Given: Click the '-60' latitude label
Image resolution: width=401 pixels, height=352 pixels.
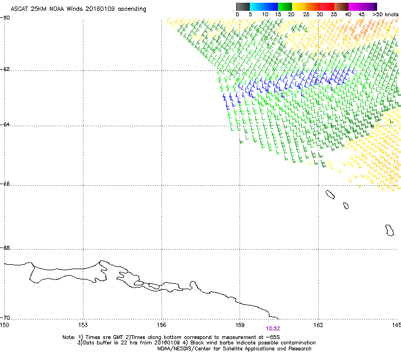Looking at the screenshot, I should (x=5, y=18).
